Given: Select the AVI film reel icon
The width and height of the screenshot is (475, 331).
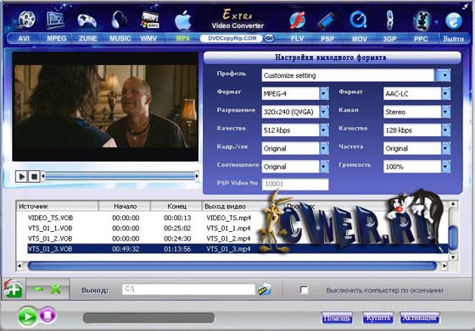Looking at the screenshot, I should pos(26,19).
